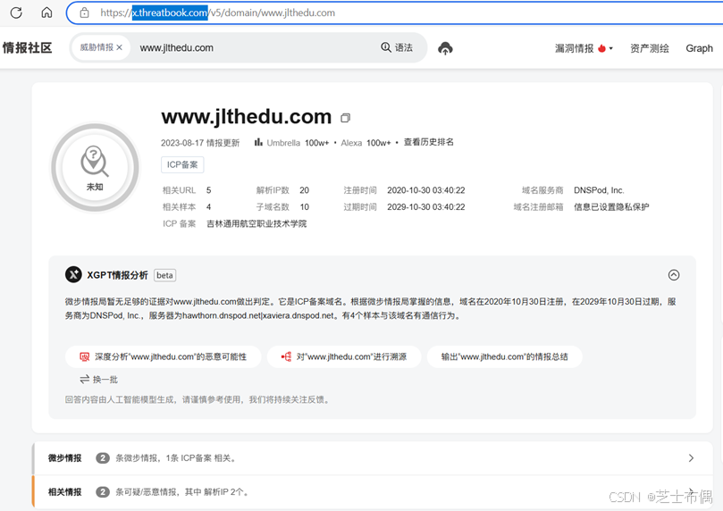The width and height of the screenshot is (723, 511).
Task: Open the Graph menu item
Action: click(699, 48)
